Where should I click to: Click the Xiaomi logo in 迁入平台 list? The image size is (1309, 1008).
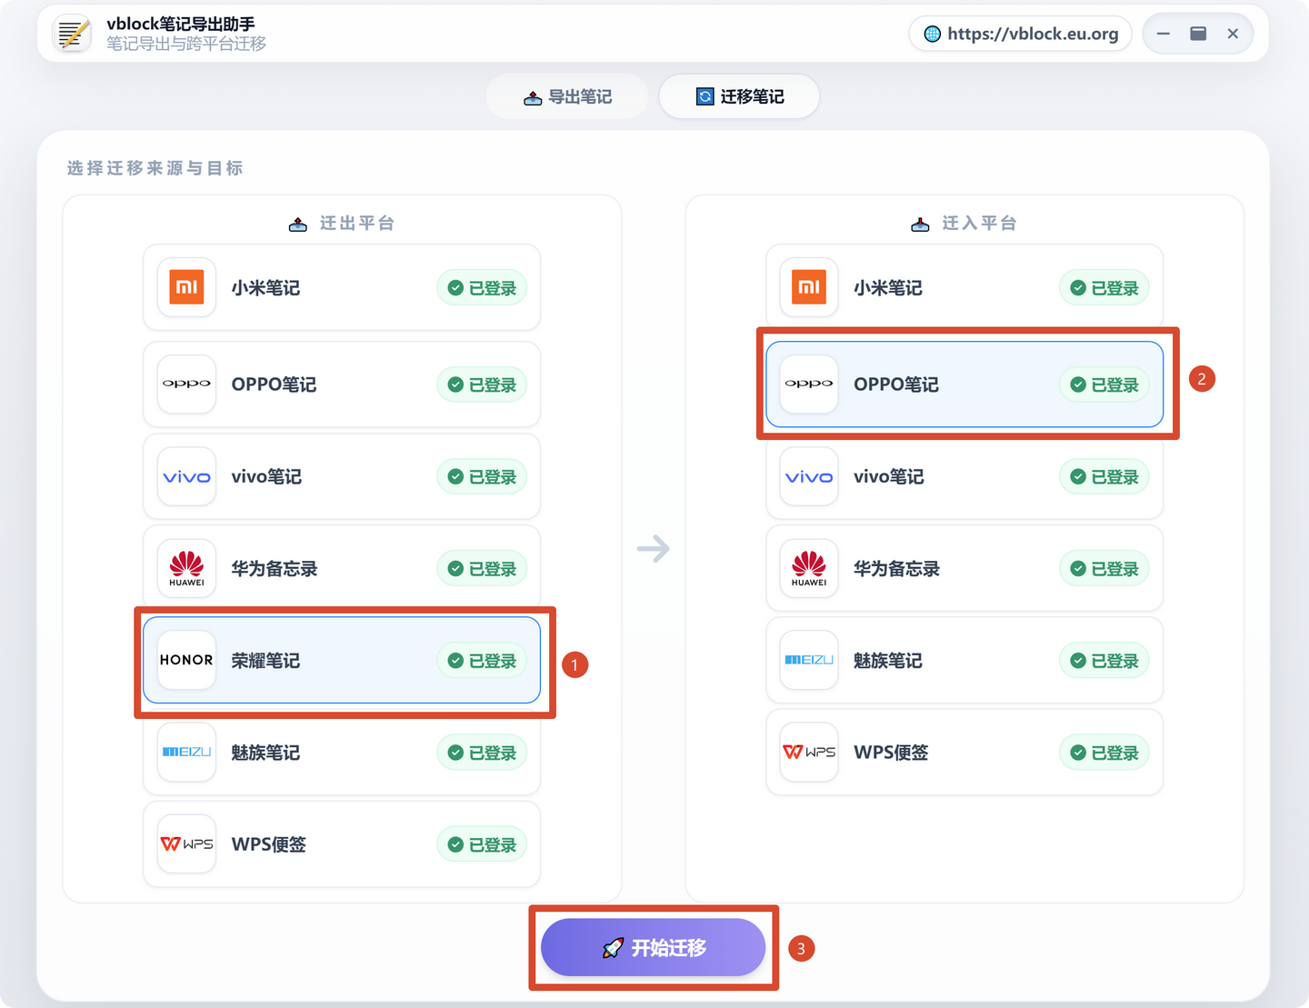tap(809, 287)
